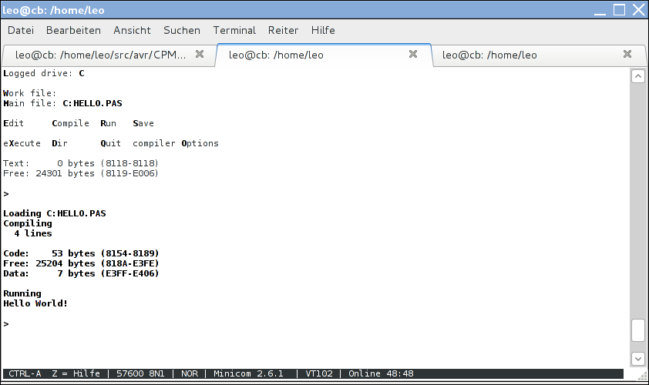The width and height of the screenshot is (649, 385).
Task: Click the last '>' prompt at the bottom
Action: [6, 324]
